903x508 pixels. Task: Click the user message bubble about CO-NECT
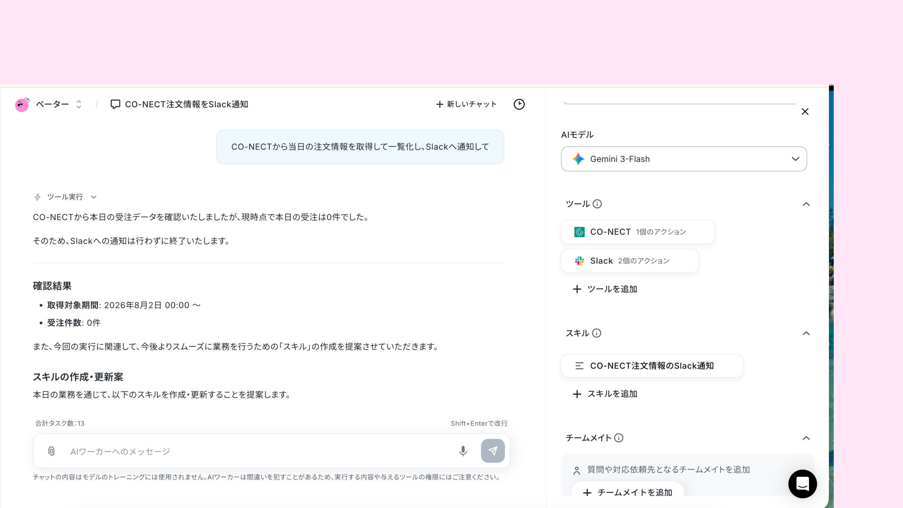tap(360, 147)
